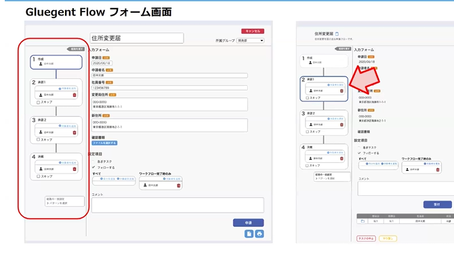Click gray arrow tag above step 1 in right form
This screenshot has width=454, height=254.
pyautogui.click(x=343, y=49)
